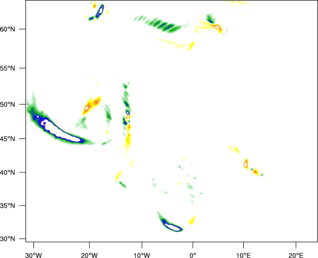Click the 60°N latitude label
This screenshot has width=318, height=258.
tap(8, 29)
